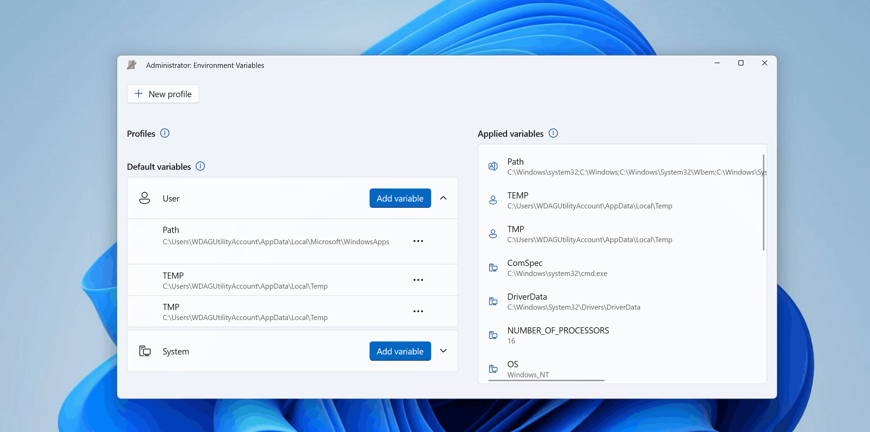The image size is (870, 432).
Task: Click the System environment icon
Action: [145, 351]
